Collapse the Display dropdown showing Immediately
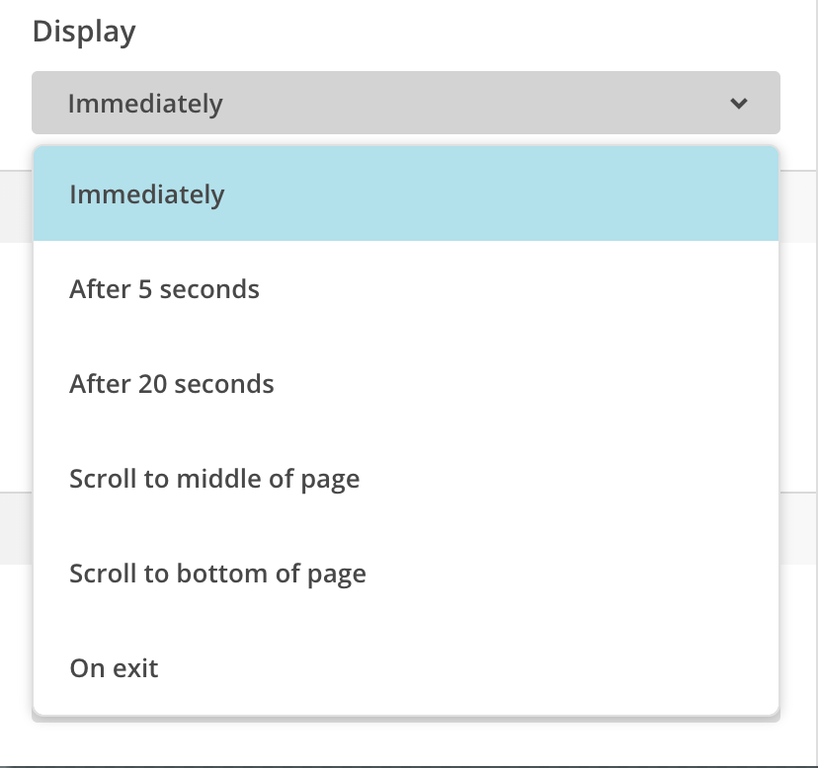Image resolution: width=818 pixels, height=768 pixels. [405, 103]
